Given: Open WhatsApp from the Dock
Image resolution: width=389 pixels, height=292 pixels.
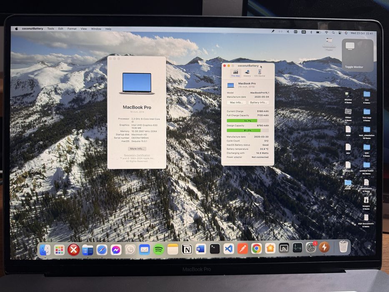Looking at the screenshot, I should [x=130, y=249].
